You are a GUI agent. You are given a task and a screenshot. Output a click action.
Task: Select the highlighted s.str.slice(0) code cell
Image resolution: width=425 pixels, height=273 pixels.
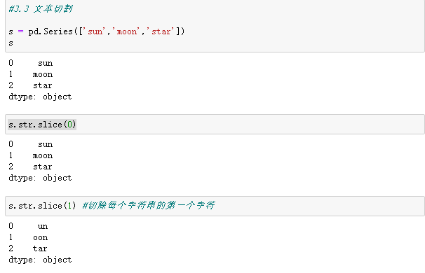(x=215, y=124)
